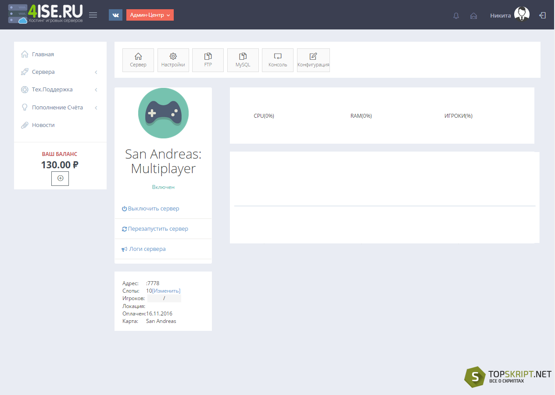Click the gamepad game icon

pyautogui.click(x=163, y=113)
